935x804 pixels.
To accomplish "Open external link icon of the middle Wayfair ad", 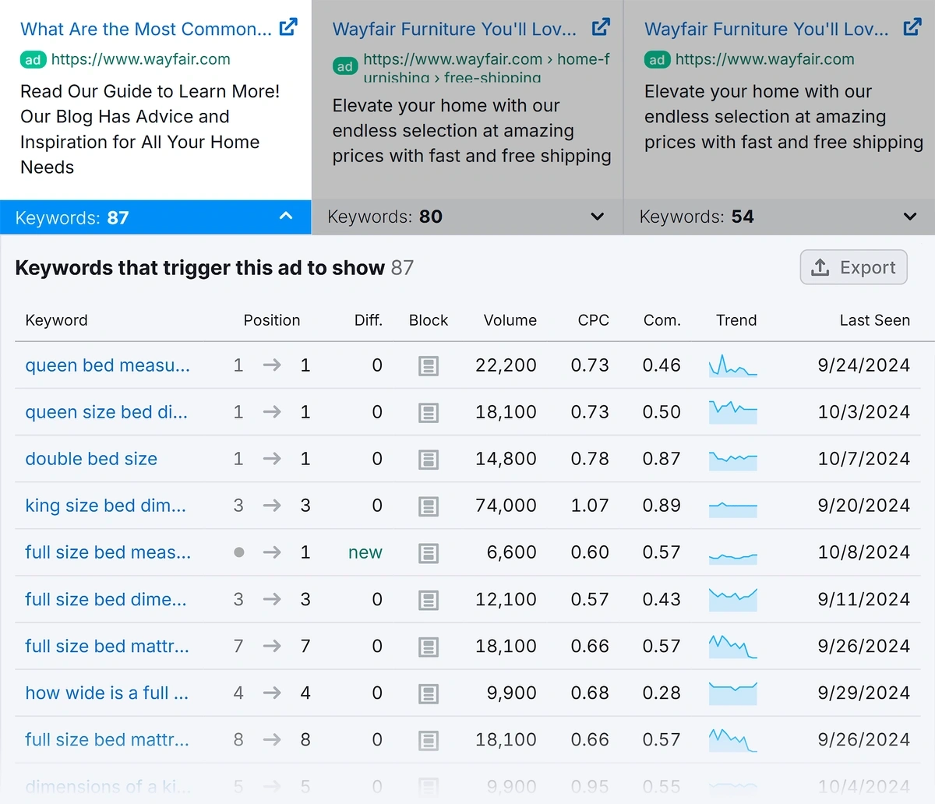I will (601, 27).
